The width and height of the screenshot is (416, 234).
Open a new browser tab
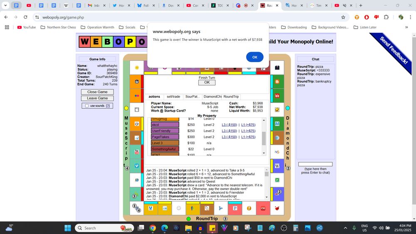[x=361, y=5]
